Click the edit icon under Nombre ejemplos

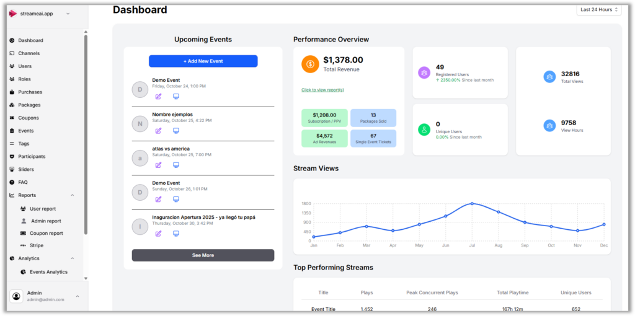pos(158,131)
